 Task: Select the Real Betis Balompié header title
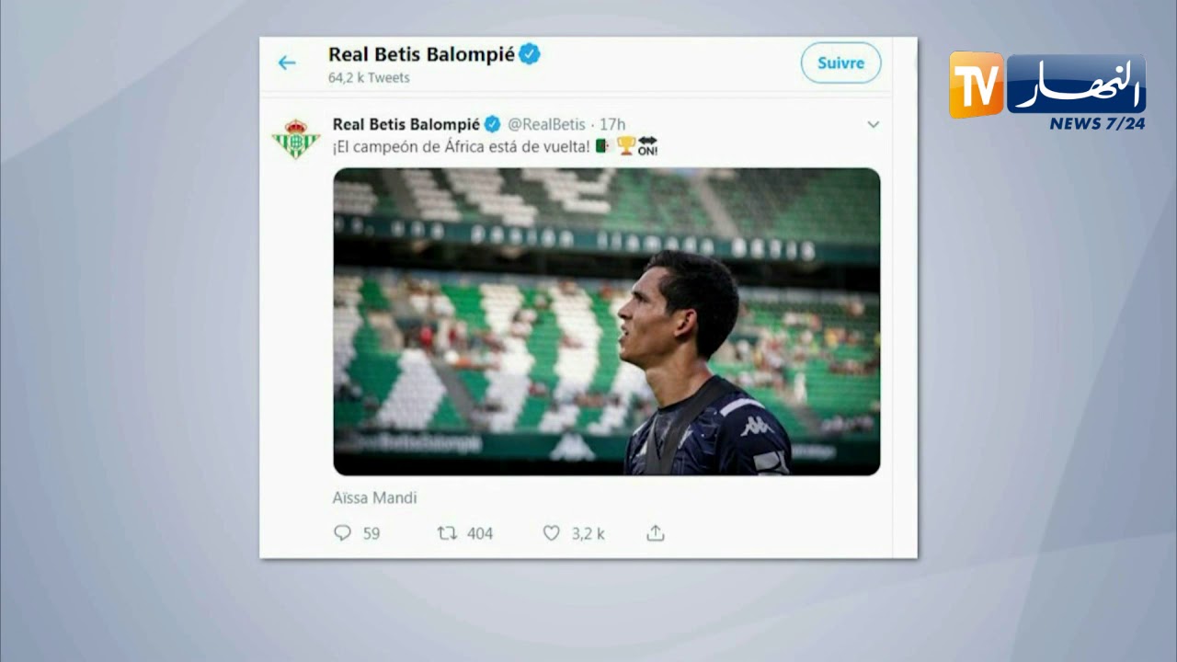(421, 54)
